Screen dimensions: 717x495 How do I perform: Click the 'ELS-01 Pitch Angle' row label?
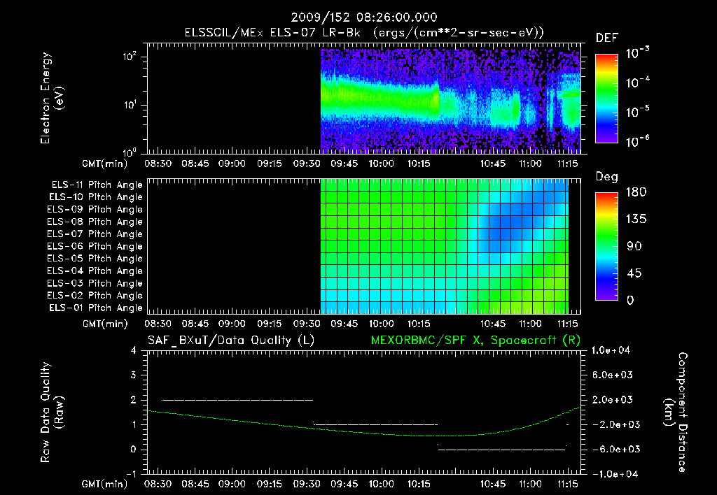pyautogui.click(x=96, y=308)
